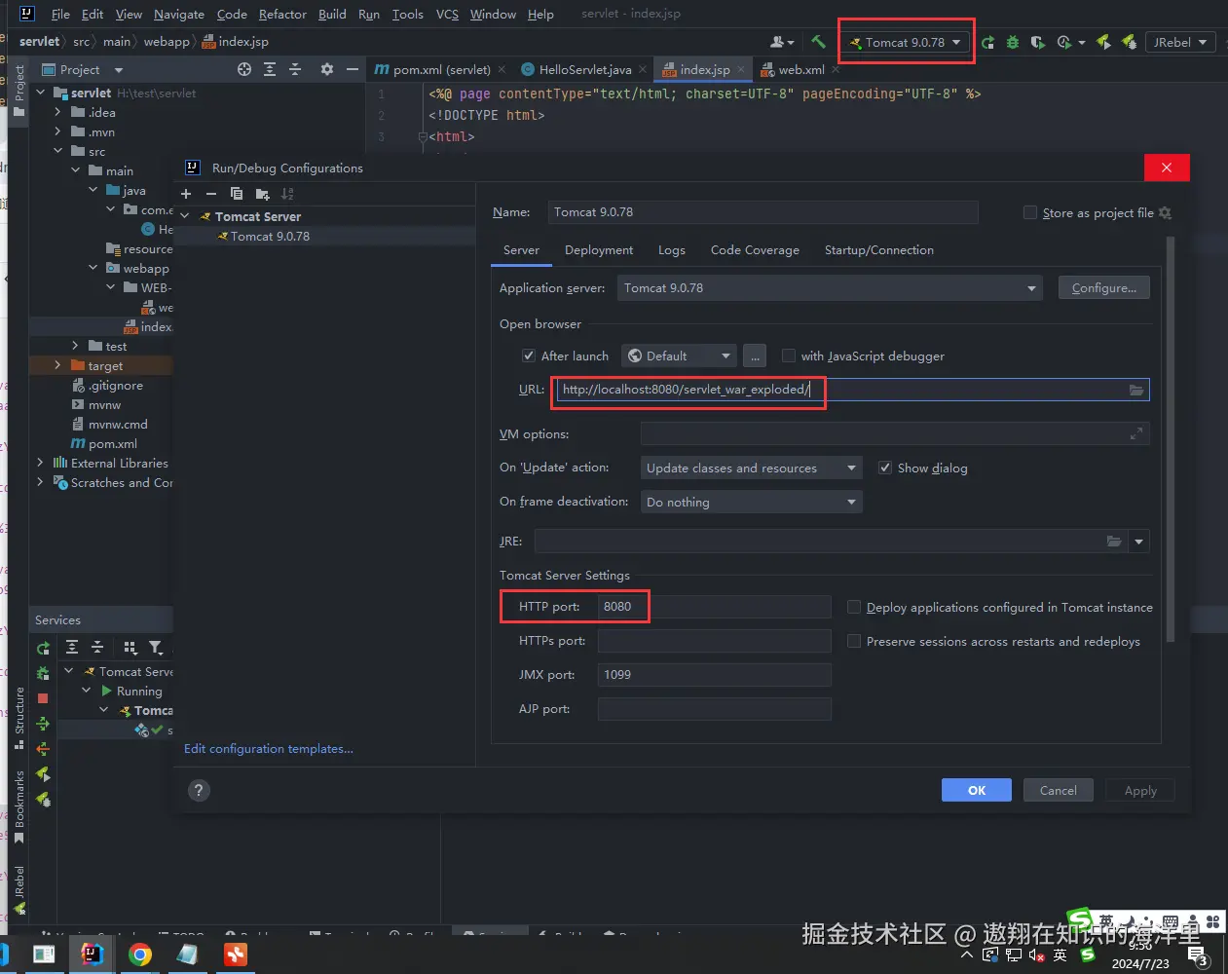Viewport: 1228px width, 974px height.
Task: Click the Cancel button
Action: click(x=1059, y=791)
